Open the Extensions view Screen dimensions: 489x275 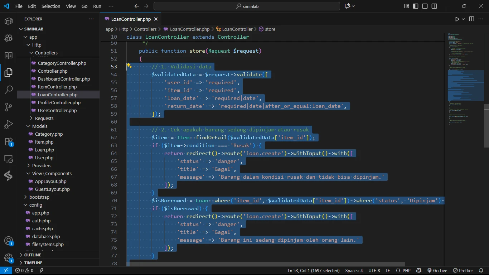(9, 142)
